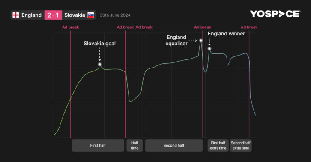Select the Slovakia goal marker dot
This screenshot has height=162, width=311.
(100, 64)
